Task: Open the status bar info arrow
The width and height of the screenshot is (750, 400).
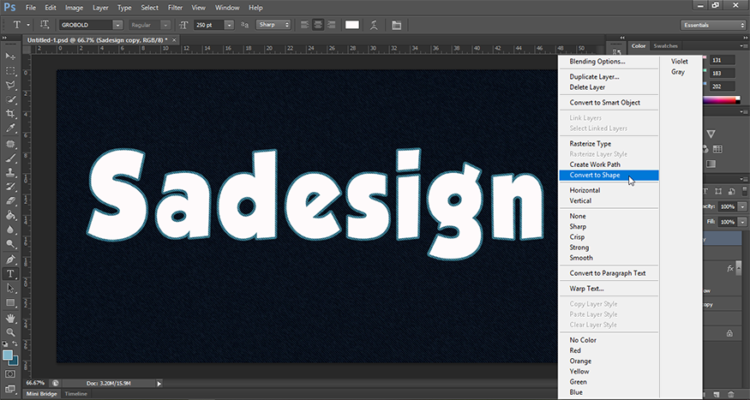Action: click(159, 383)
